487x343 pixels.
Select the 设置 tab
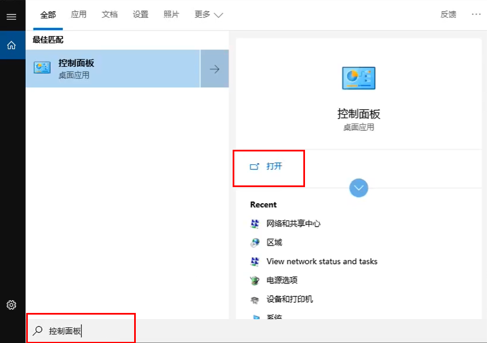pyautogui.click(x=140, y=14)
